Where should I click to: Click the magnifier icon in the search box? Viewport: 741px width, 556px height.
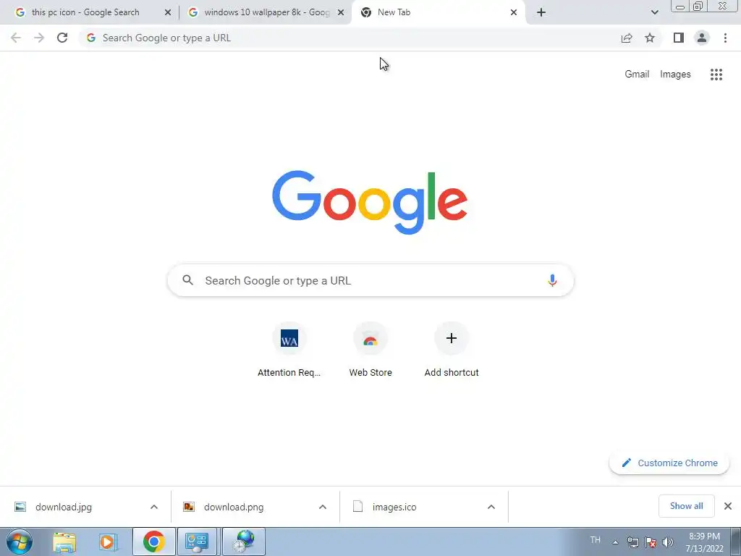(187, 280)
